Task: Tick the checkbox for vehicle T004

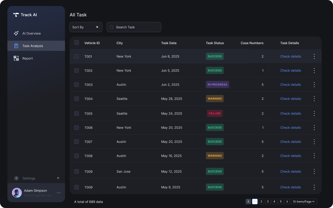Action: click(77, 99)
